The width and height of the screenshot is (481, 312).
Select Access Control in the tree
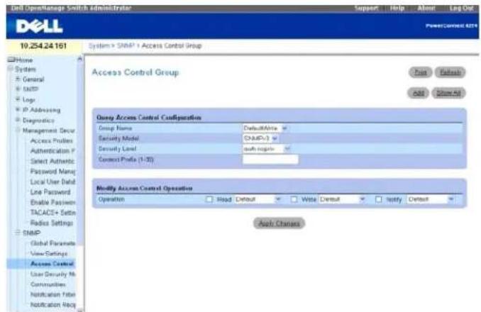52,264
